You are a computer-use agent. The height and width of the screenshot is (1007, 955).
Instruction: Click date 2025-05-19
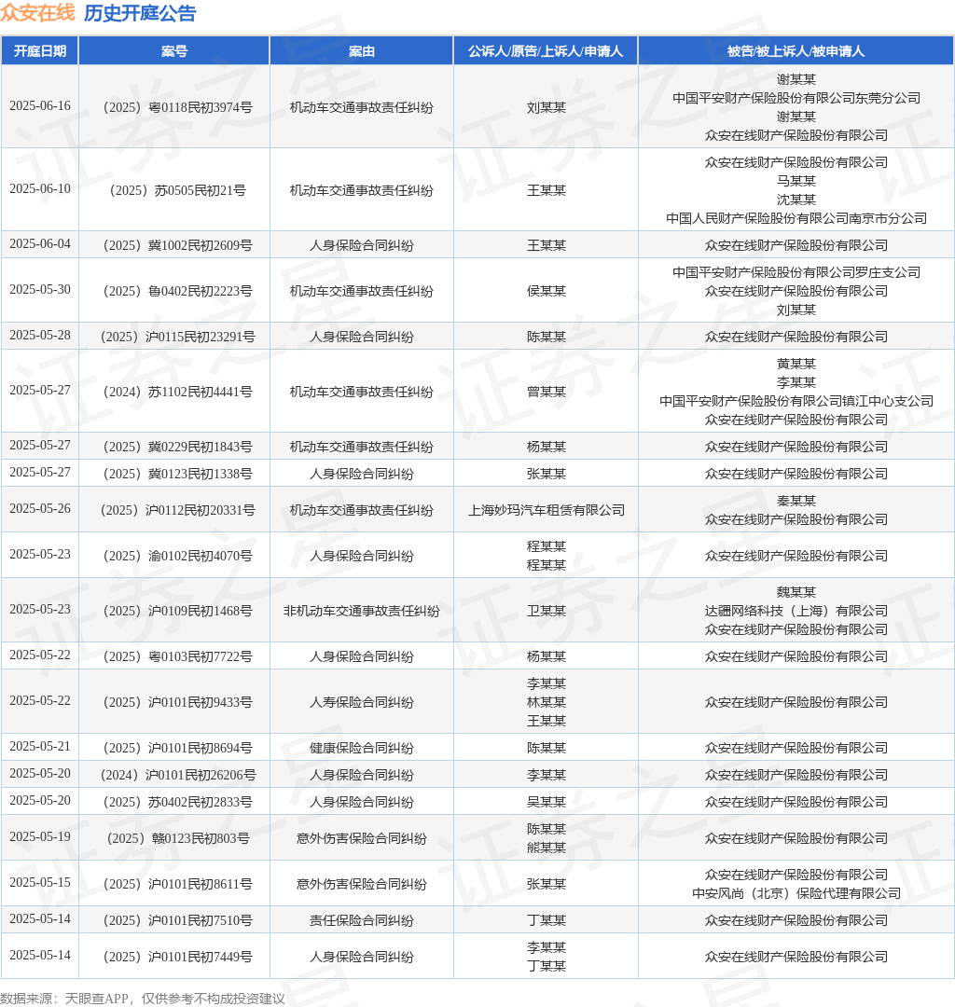[40, 836]
